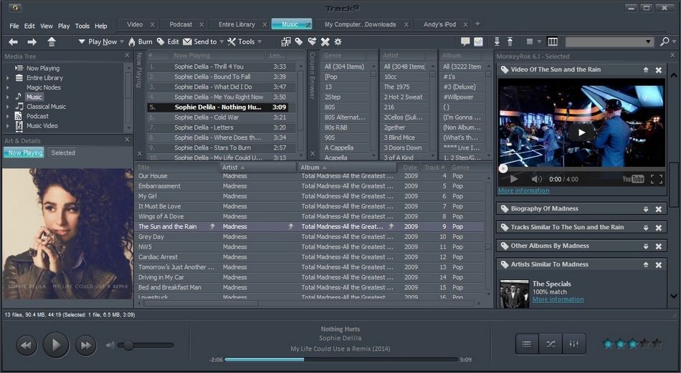Click the YouTube logo in video player

point(633,179)
